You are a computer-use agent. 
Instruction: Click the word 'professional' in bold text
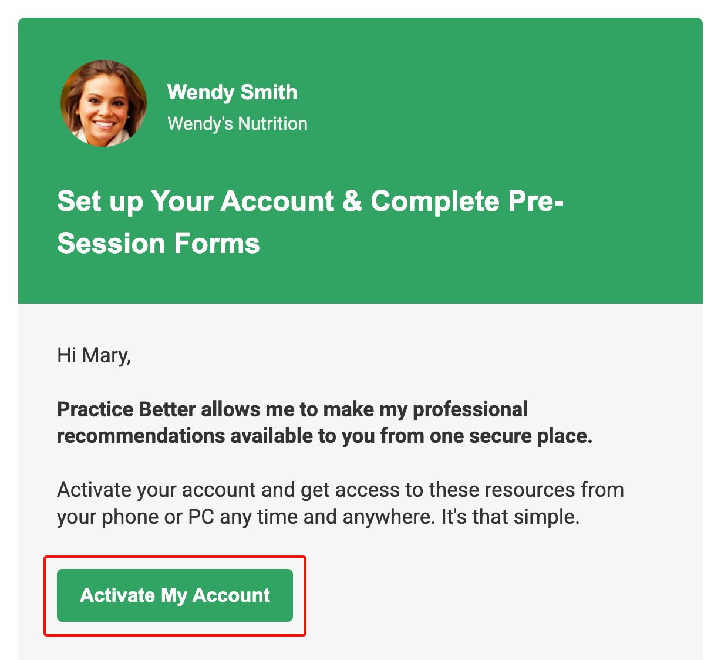470,409
